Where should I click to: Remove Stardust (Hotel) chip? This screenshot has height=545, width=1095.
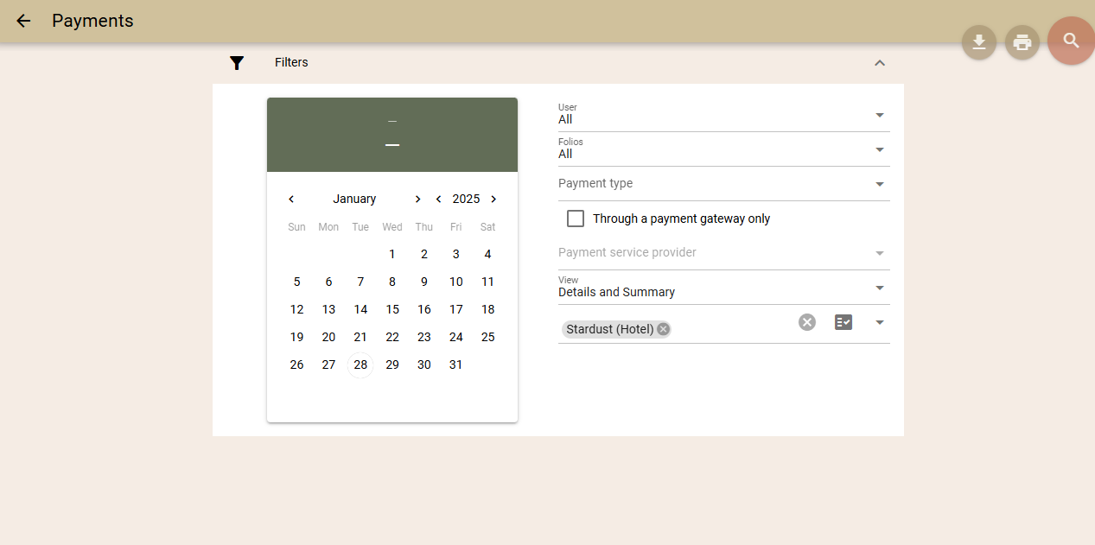point(663,329)
